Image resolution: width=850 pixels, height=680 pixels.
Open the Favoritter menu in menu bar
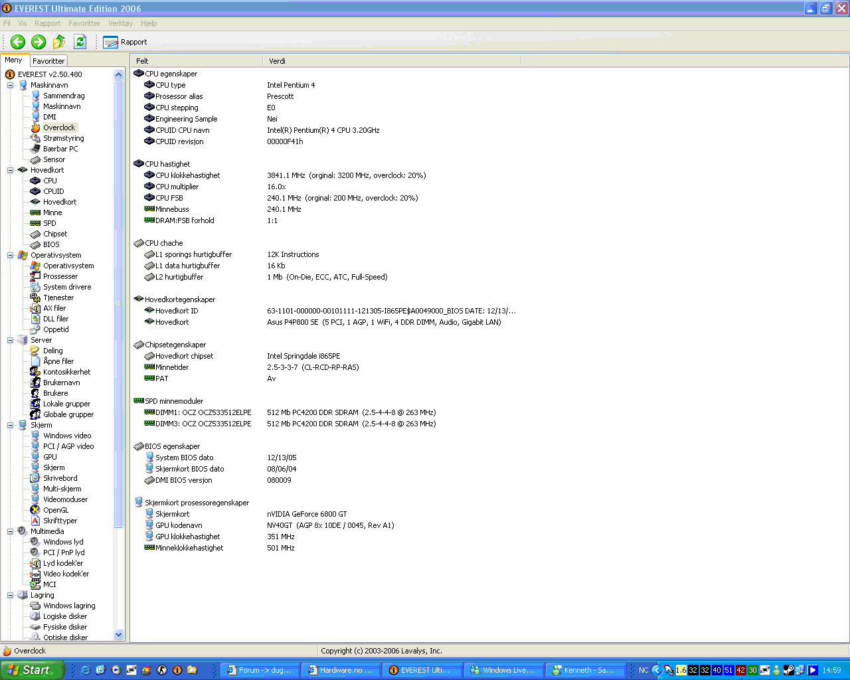pos(84,23)
